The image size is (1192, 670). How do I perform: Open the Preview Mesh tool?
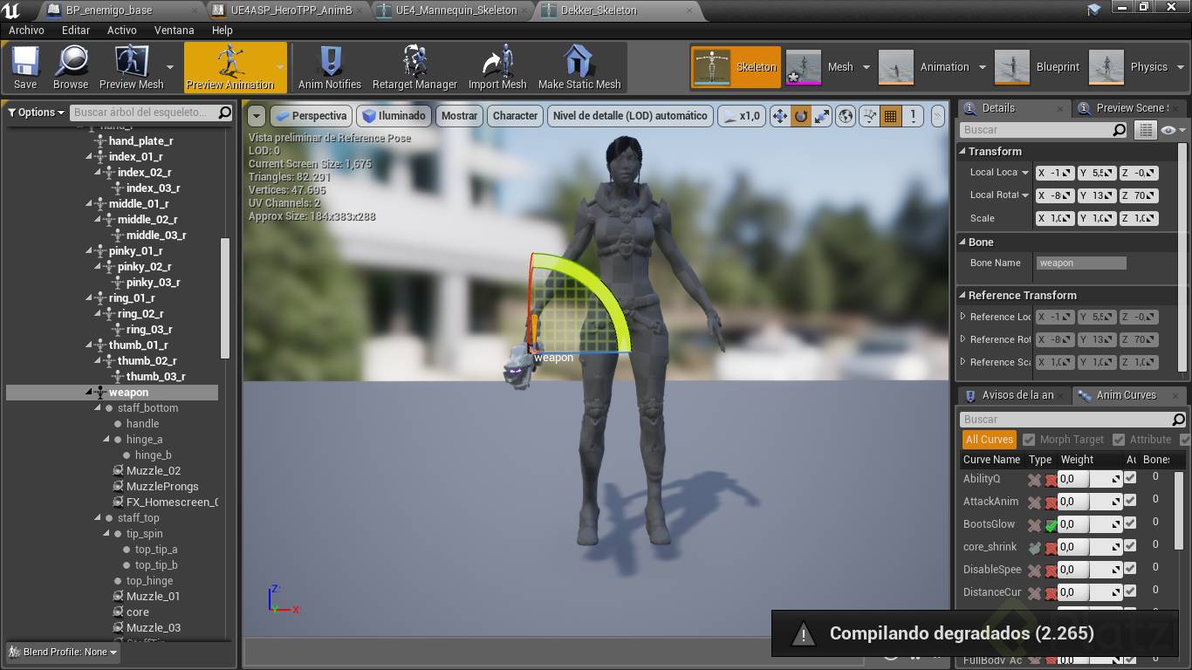coord(131,67)
